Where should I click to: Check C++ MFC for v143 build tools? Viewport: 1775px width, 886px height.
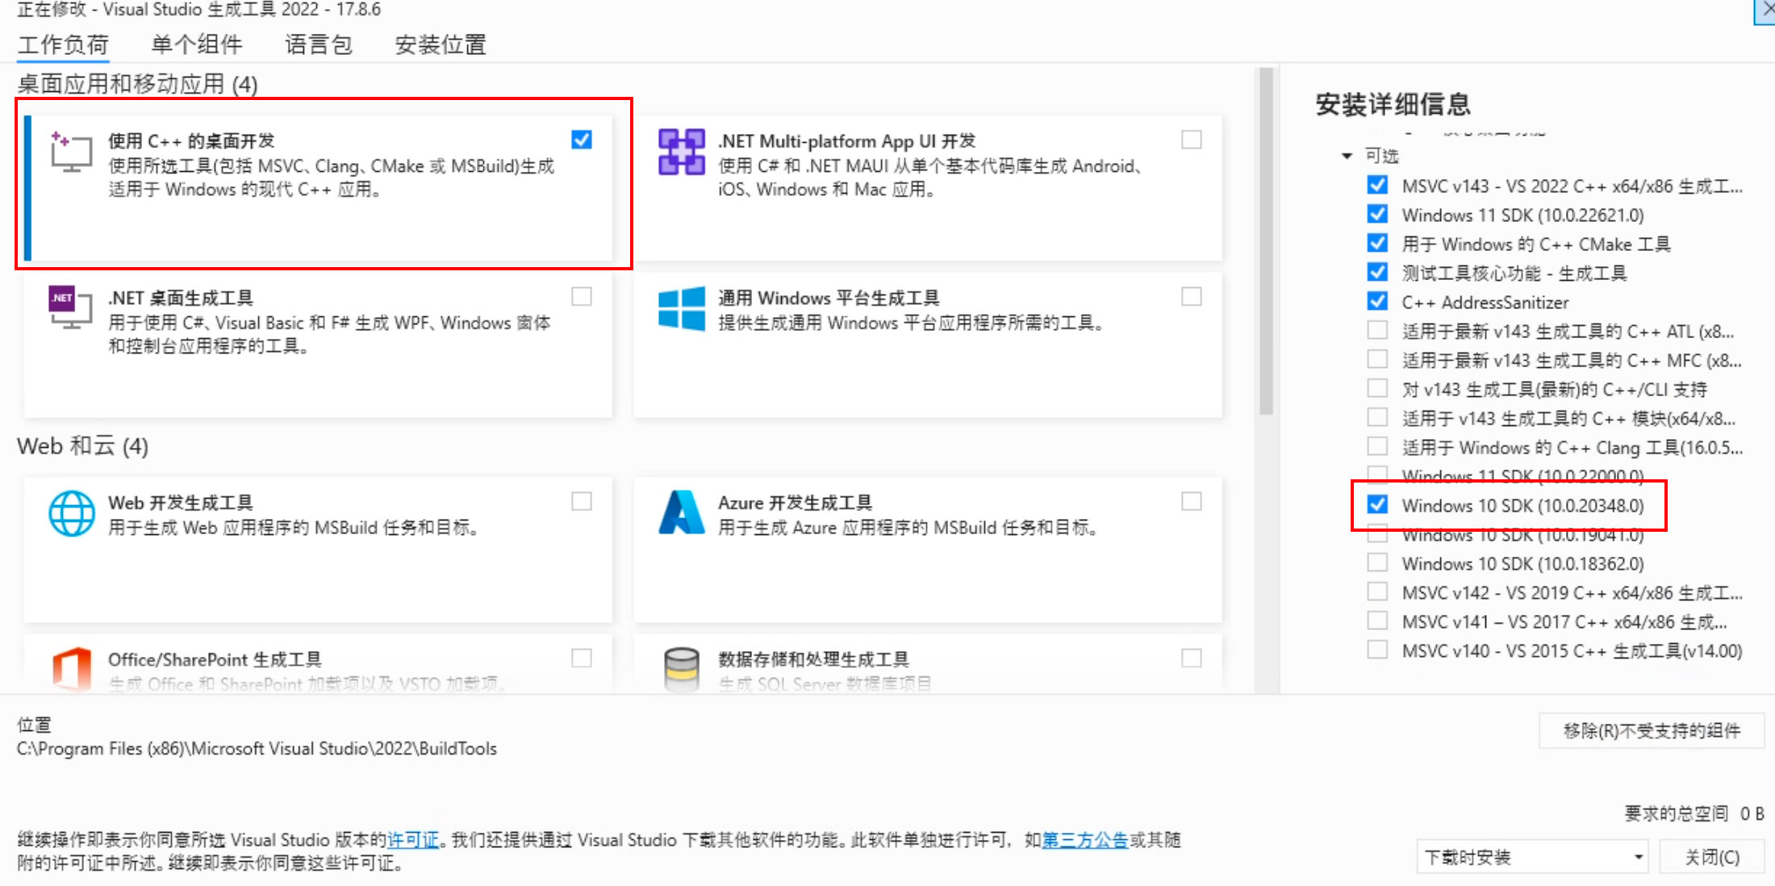(1377, 359)
